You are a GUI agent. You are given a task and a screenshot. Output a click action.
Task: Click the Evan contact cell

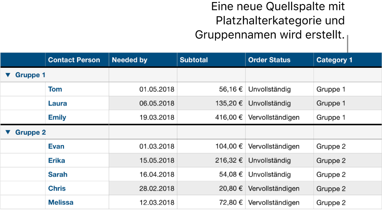pos(56,146)
